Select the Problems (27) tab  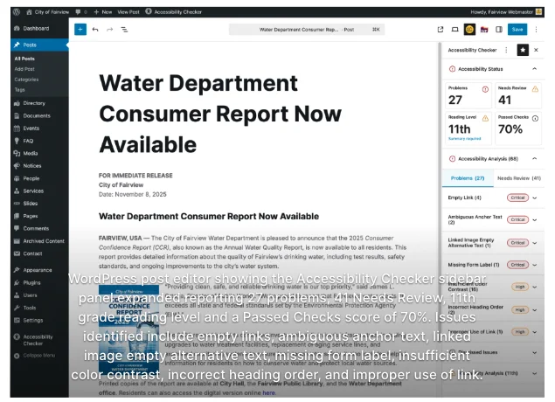[468, 178]
